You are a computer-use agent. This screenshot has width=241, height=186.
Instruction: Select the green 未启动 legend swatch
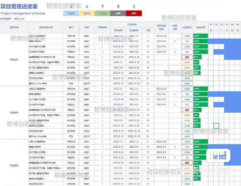click(x=102, y=13)
